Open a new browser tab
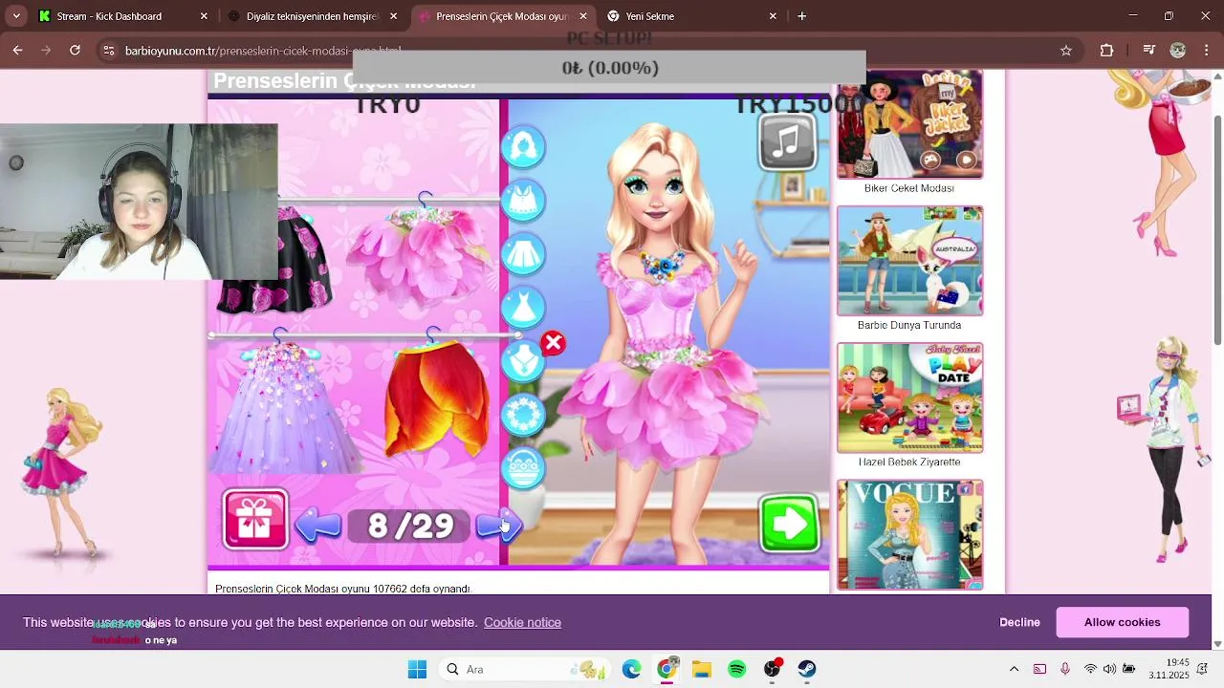This screenshot has height=688, width=1224. [x=802, y=16]
